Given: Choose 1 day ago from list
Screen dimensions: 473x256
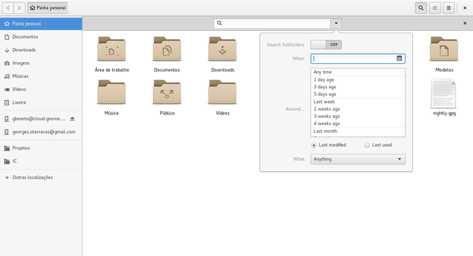Looking at the screenshot, I should (x=357, y=79).
